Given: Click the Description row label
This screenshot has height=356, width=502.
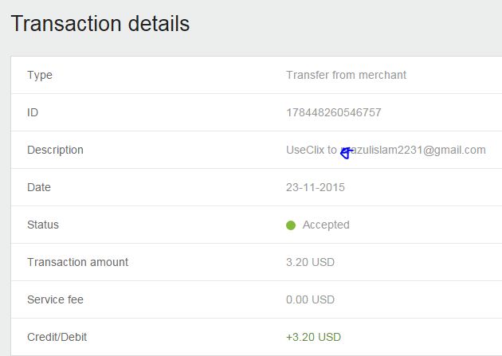Looking at the screenshot, I should tap(55, 150).
